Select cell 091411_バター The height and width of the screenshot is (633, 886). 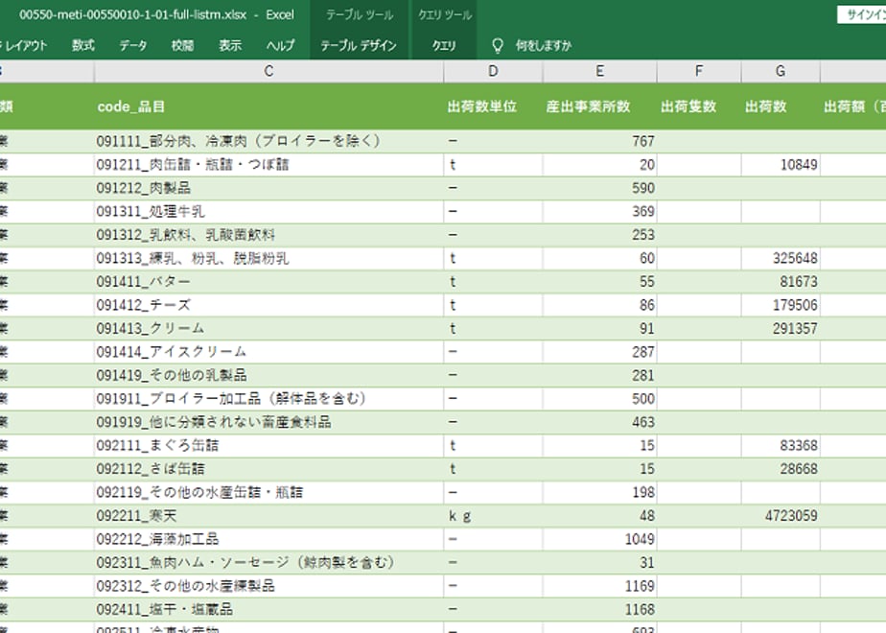coord(268,282)
